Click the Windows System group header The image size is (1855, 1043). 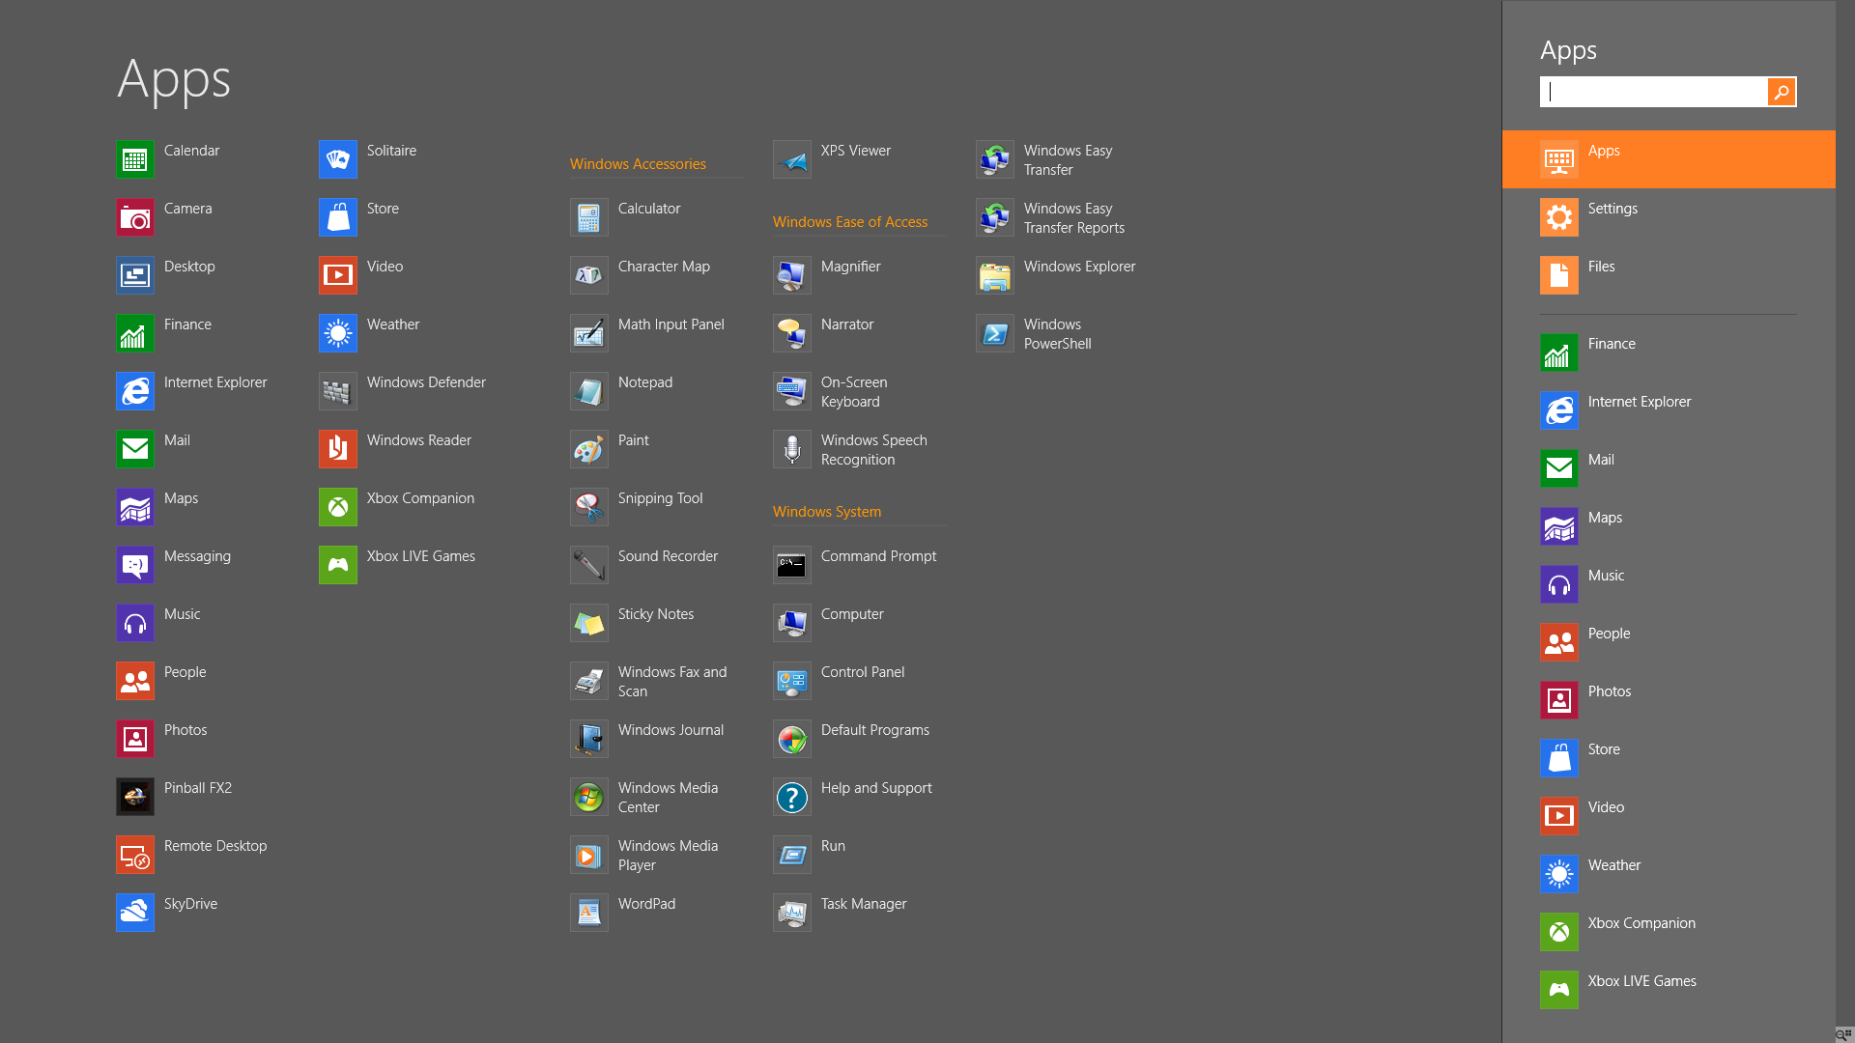827,512
